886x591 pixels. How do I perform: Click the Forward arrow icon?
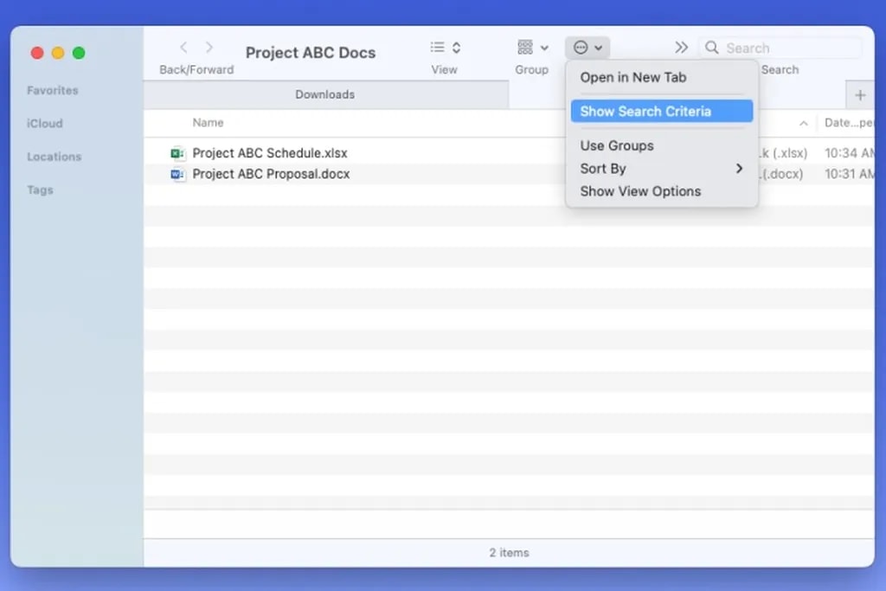pos(210,47)
